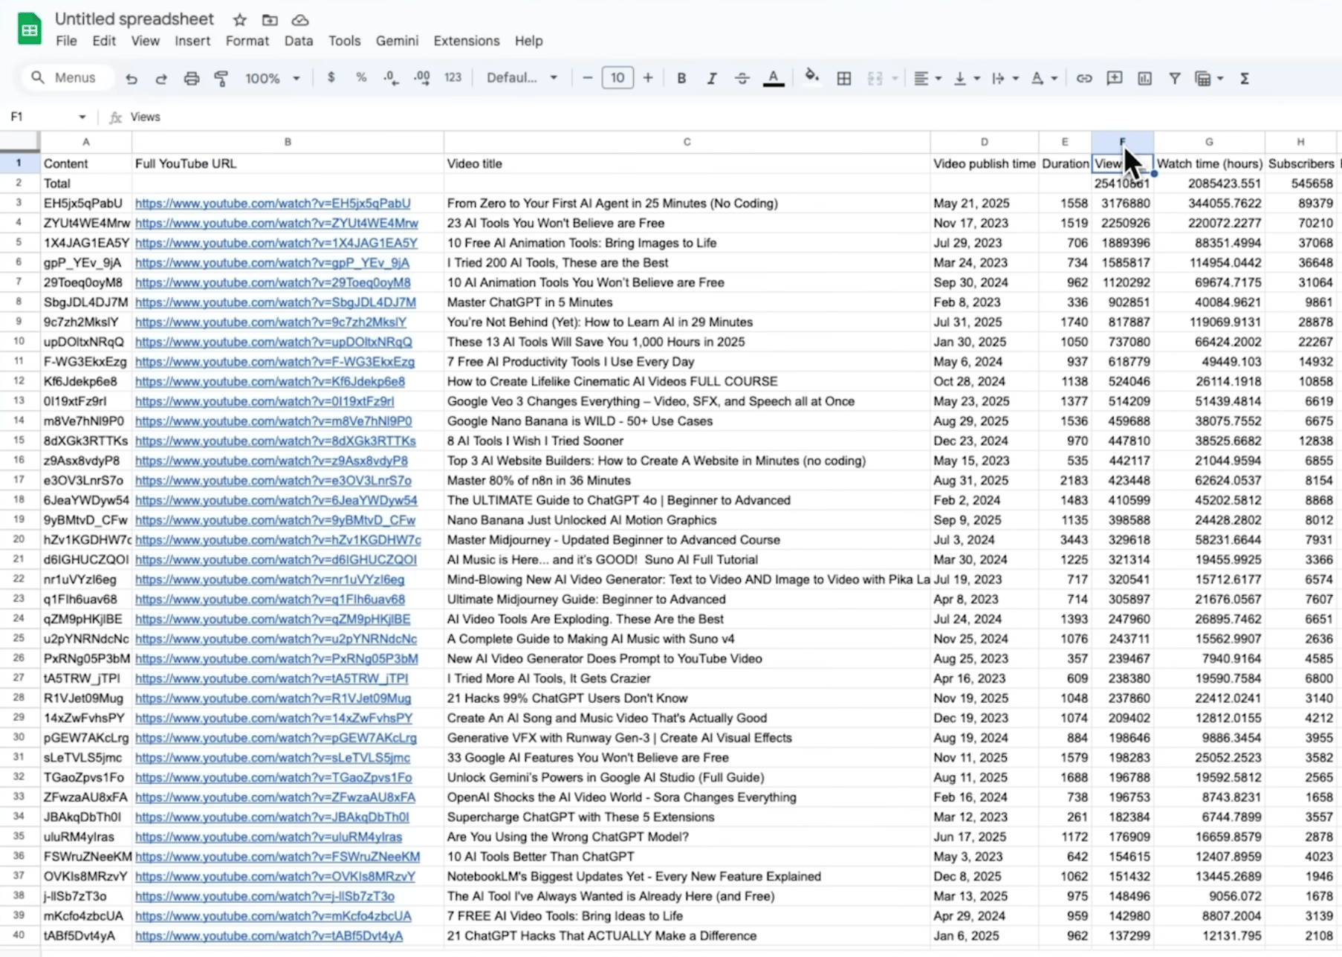Select column G header

click(1209, 142)
